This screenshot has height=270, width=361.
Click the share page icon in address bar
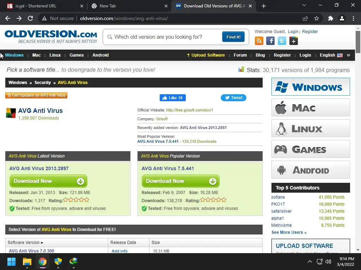(x=305, y=18)
